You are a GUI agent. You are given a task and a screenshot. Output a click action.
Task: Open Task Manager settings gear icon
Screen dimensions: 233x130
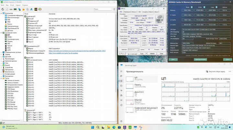click(x=121, y=121)
